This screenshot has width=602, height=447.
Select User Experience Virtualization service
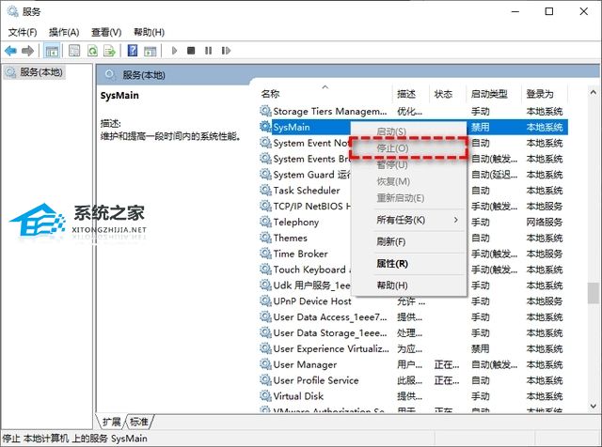pos(413,348)
